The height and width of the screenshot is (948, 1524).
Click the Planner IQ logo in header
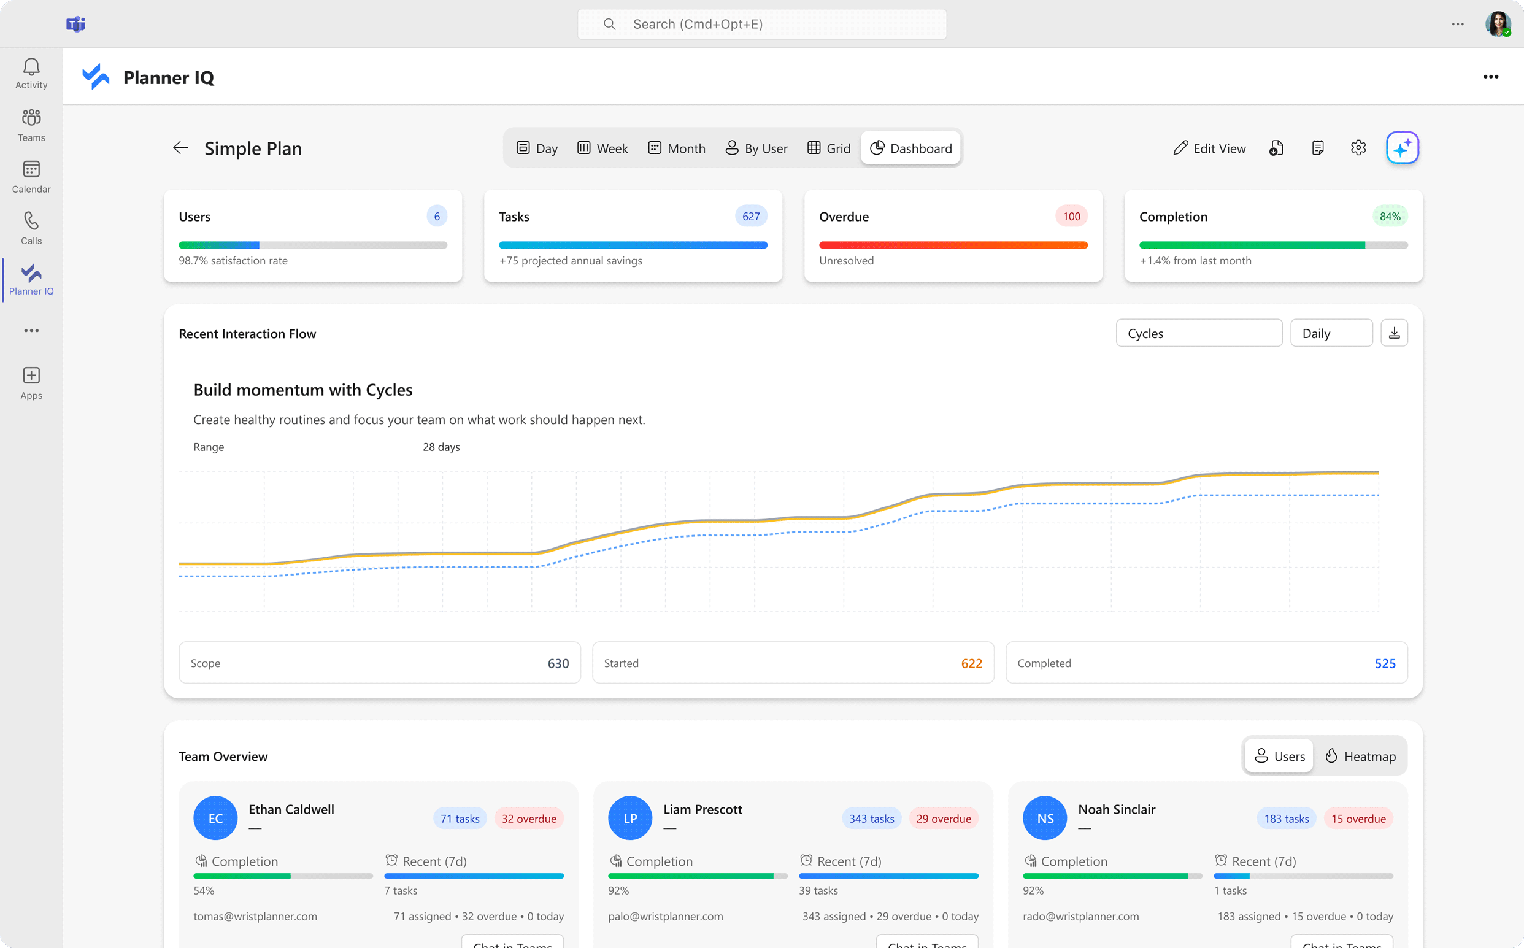[x=96, y=77]
